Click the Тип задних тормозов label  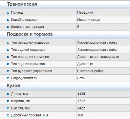pyautogui.click(x=28, y=64)
